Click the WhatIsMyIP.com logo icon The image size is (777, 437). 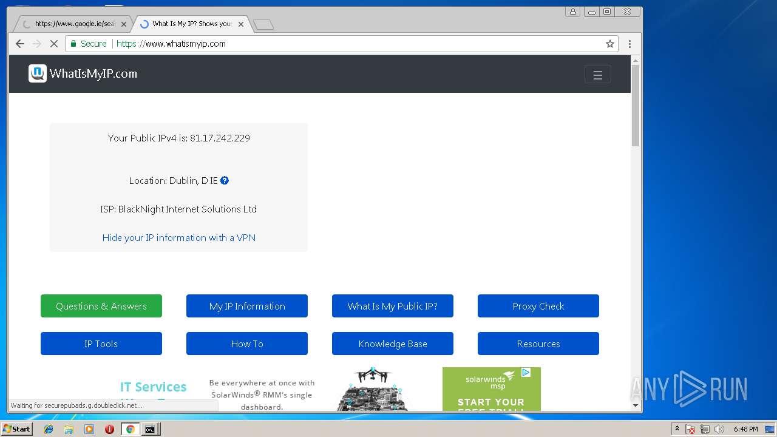[x=38, y=73]
